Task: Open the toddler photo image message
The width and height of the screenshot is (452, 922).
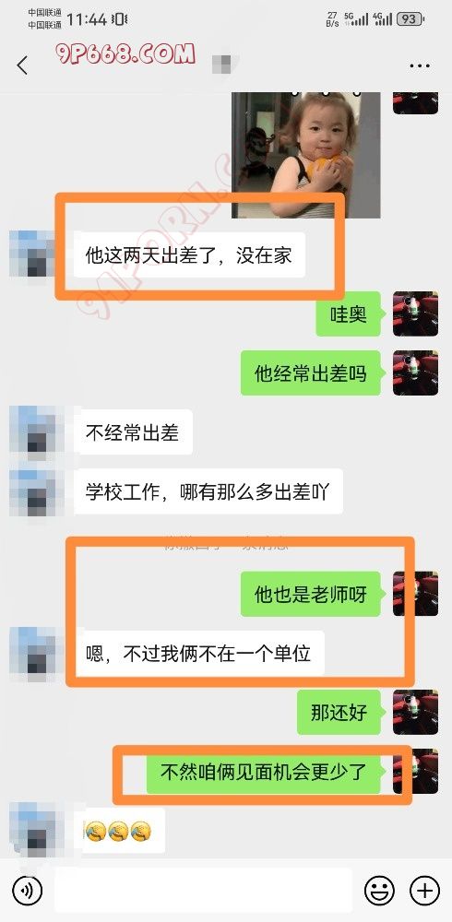Action: tap(305, 155)
